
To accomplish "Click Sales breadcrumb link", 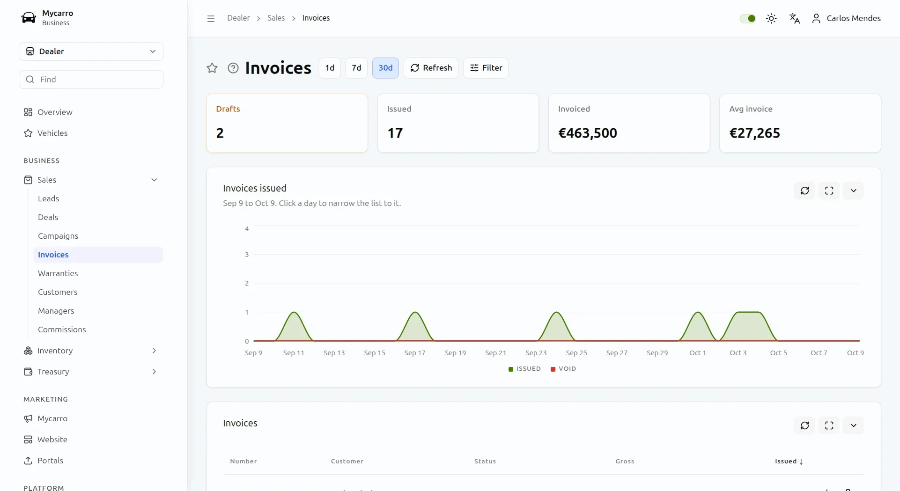I will 276,18.
